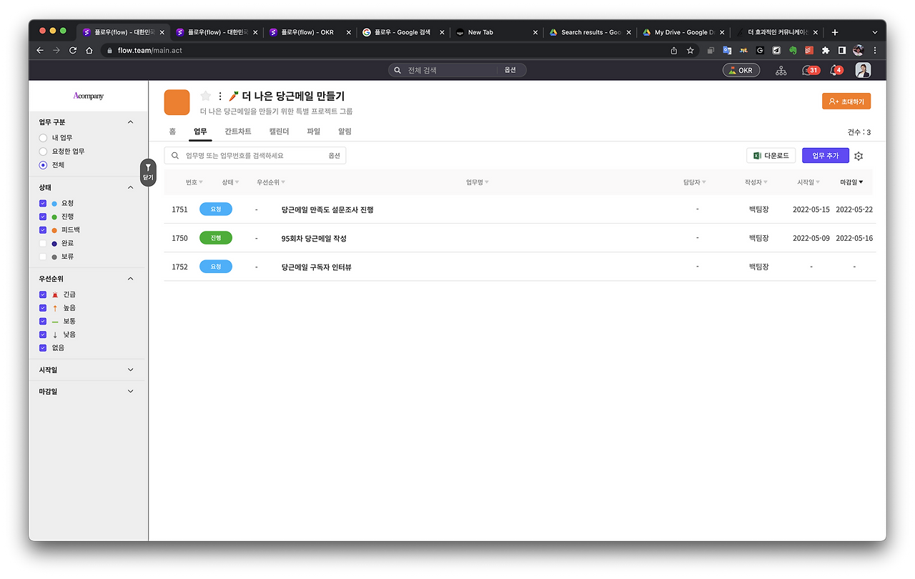Image resolution: width=915 pixels, height=579 pixels.
Task: Bookmark this page using the star icon
Action: click(691, 51)
